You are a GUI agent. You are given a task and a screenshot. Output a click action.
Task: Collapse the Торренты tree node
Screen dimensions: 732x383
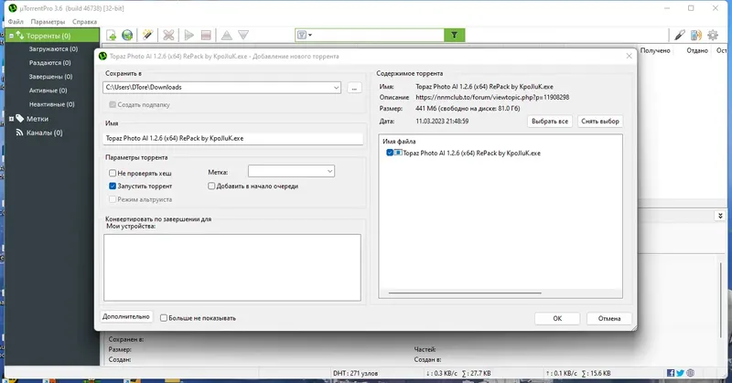coord(11,36)
